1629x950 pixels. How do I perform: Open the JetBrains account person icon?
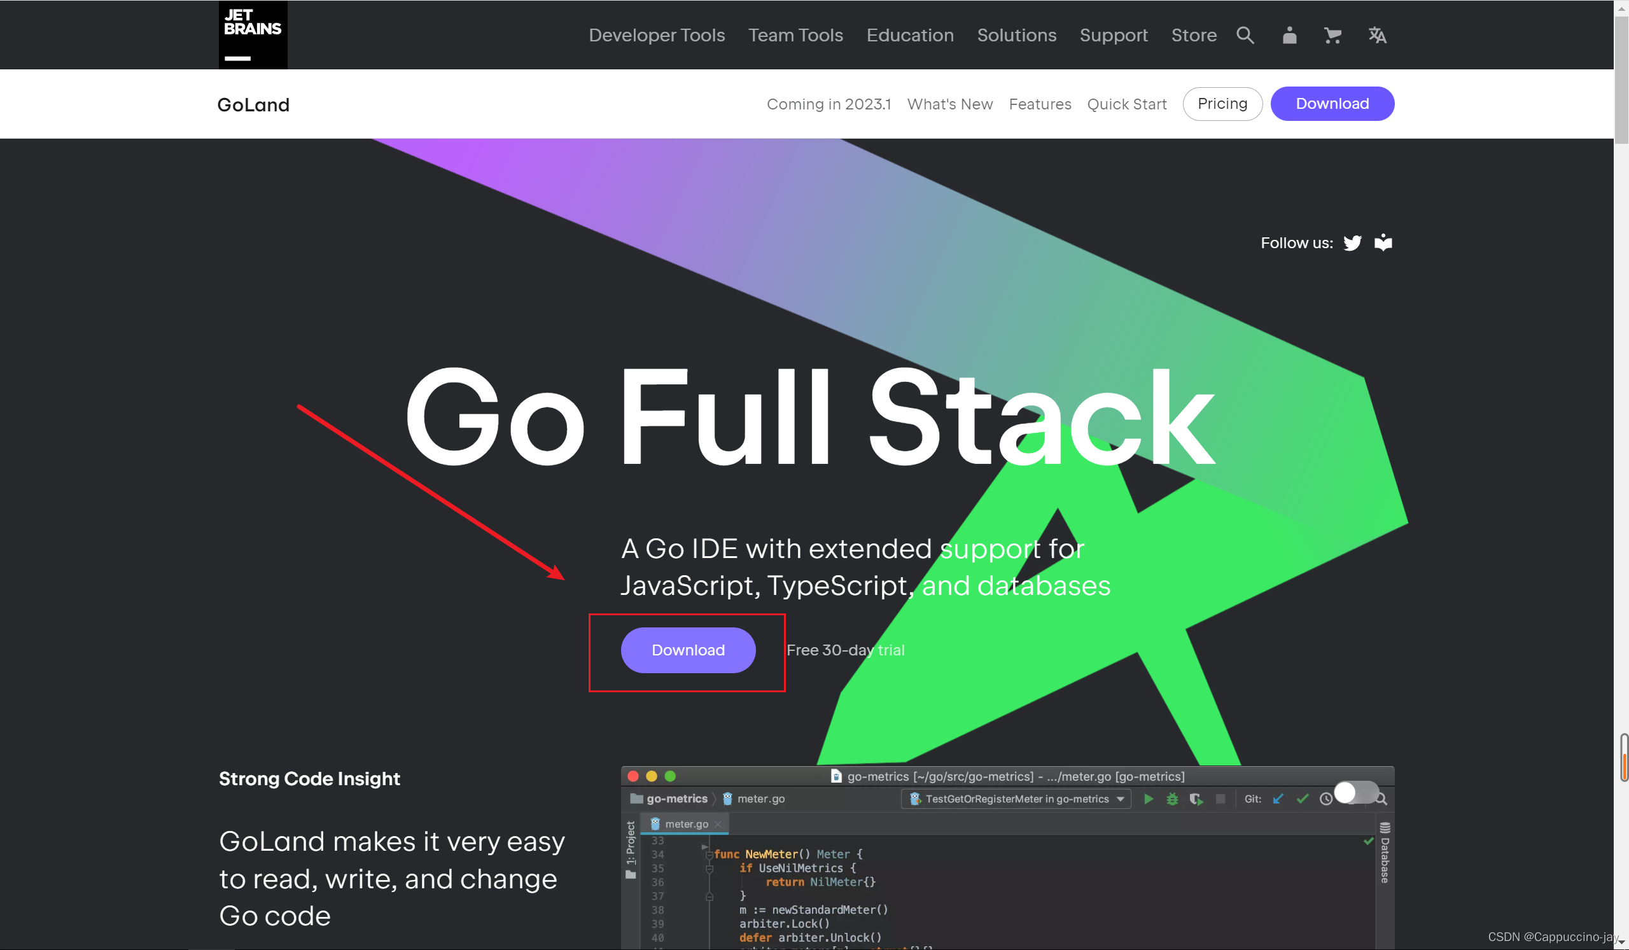pos(1289,35)
